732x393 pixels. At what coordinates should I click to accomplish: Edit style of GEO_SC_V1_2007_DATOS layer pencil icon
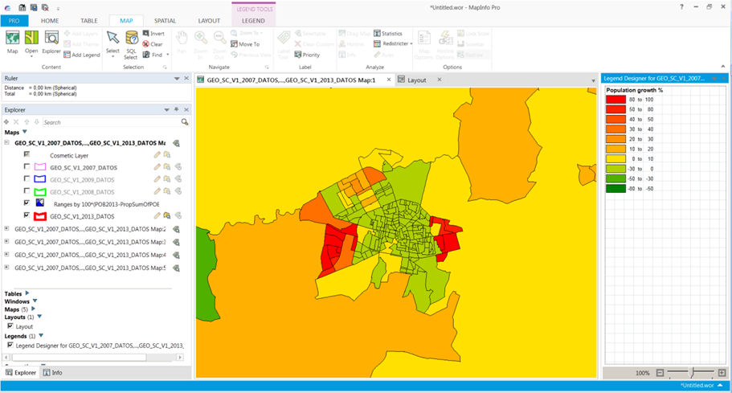click(x=157, y=167)
